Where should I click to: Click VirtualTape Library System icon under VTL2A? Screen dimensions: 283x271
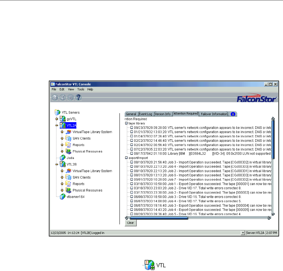tap(69, 132)
